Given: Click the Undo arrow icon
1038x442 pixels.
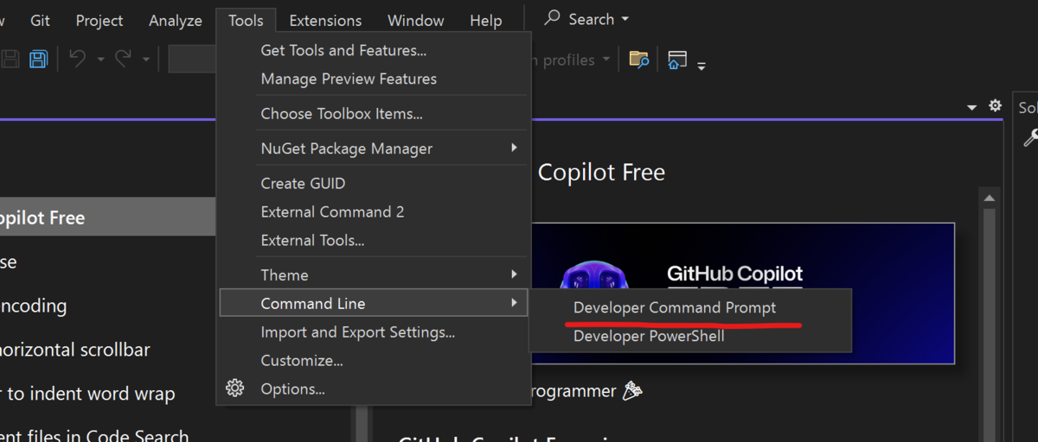Looking at the screenshot, I should click(78, 59).
